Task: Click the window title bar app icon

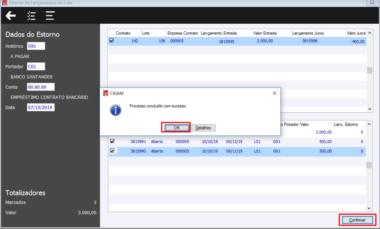Action: tap(4, 3)
